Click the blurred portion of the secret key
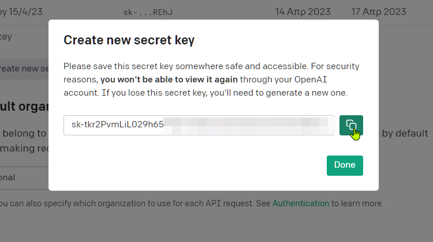This screenshot has height=242, width=433. coord(246,126)
